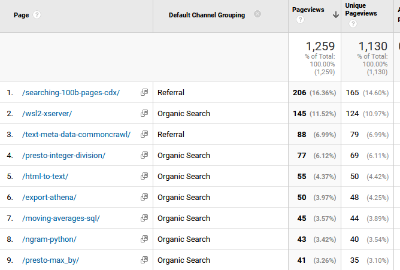Sort by the Pageviews descending arrow
The width and height of the screenshot is (400, 270).
pos(336,15)
